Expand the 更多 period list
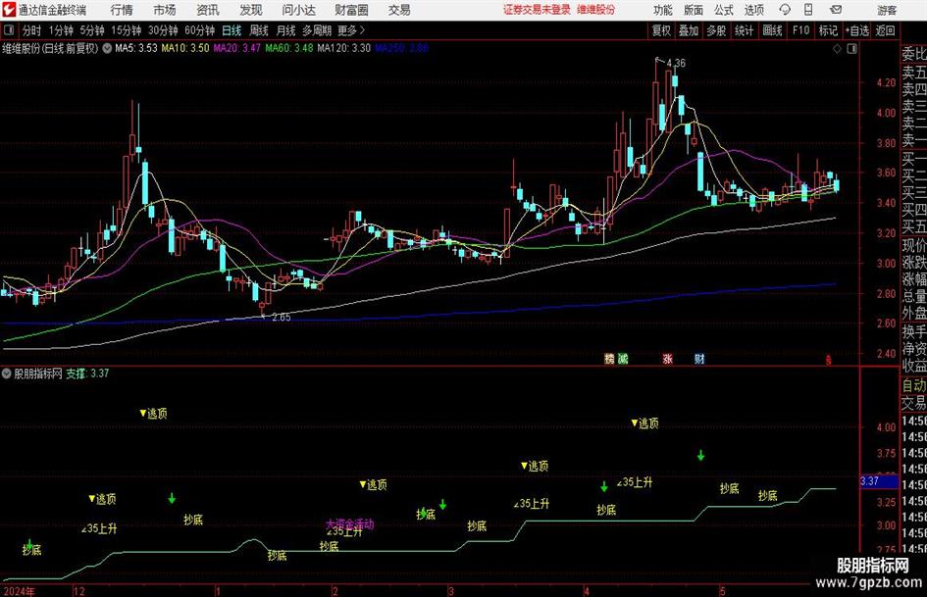The height and width of the screenshot is (597, 927). coord(352,30)
